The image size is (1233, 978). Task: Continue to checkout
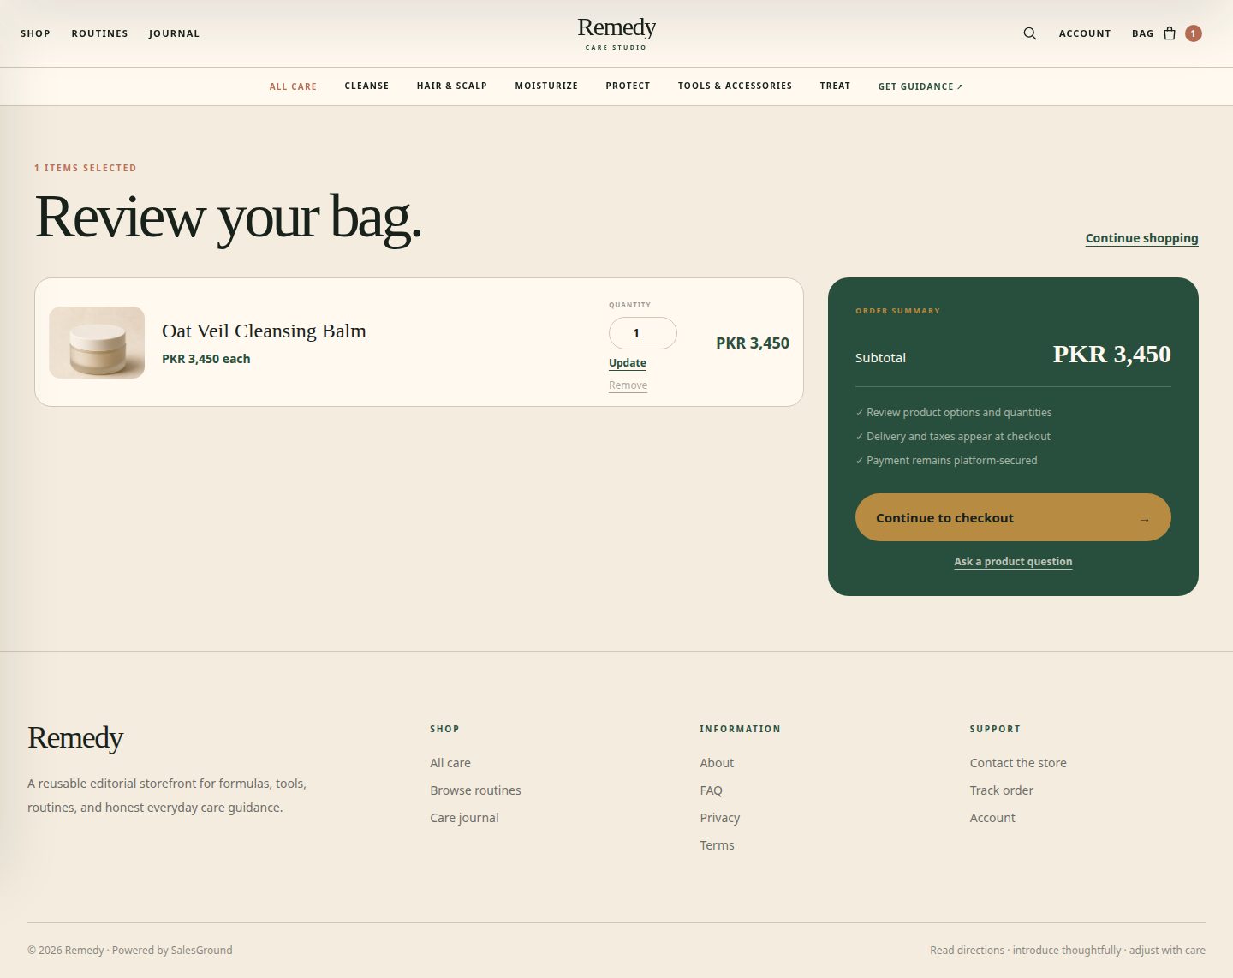click(1013, 517)
